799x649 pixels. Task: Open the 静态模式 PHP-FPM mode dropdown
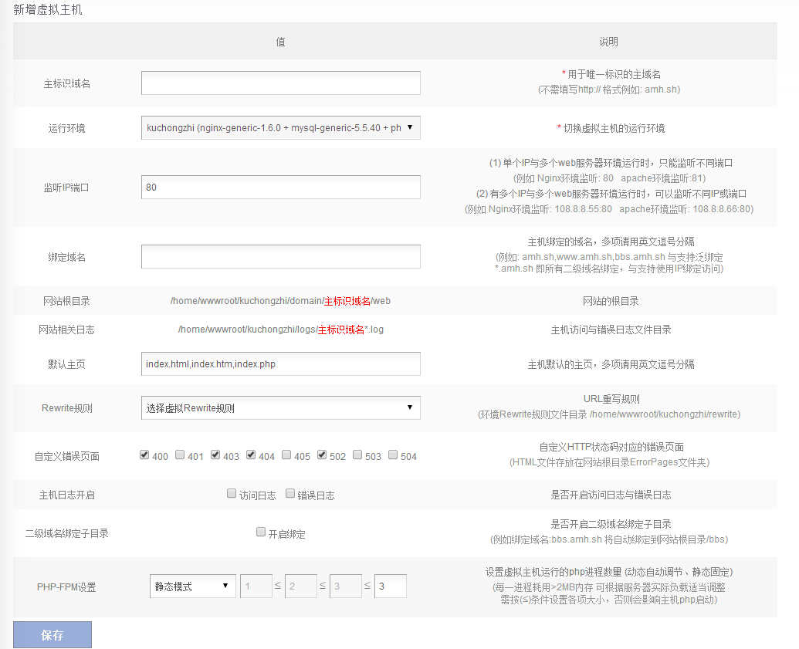192,586
